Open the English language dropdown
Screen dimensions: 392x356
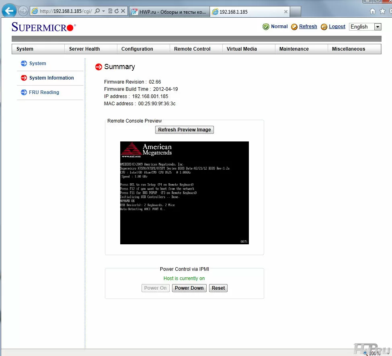pos(365,27)
